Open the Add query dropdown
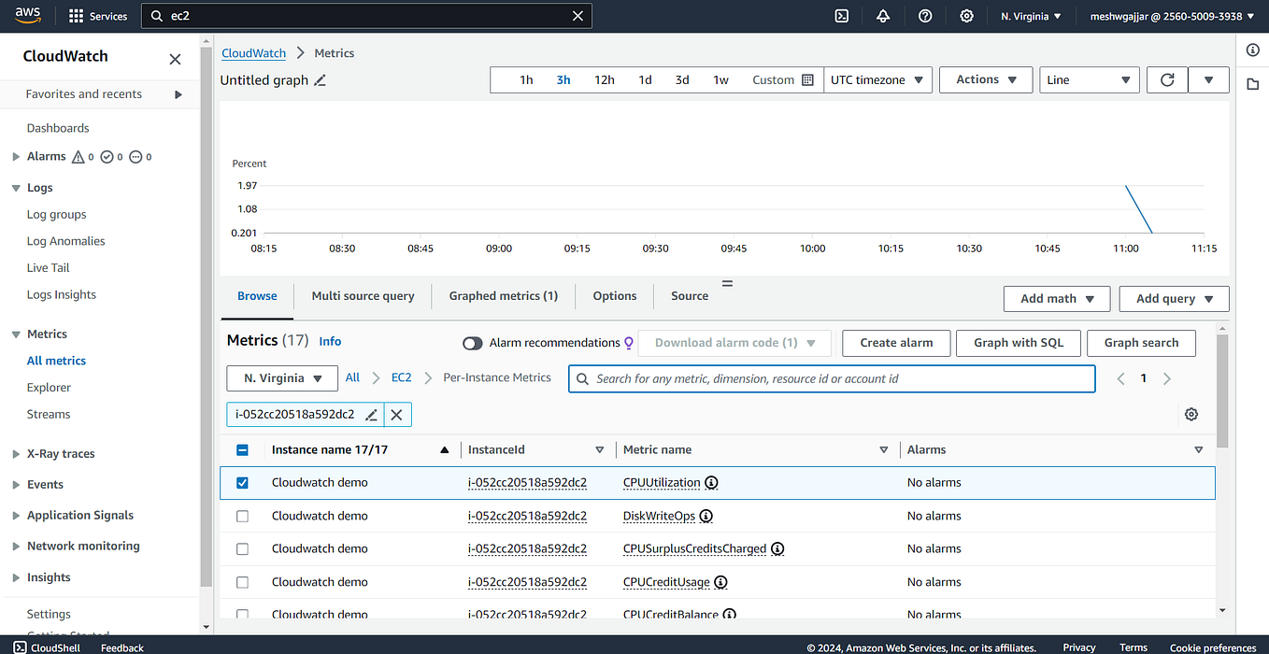Image resolution: width=1269 pixels, height=654 pixels. pos(1175,299)
